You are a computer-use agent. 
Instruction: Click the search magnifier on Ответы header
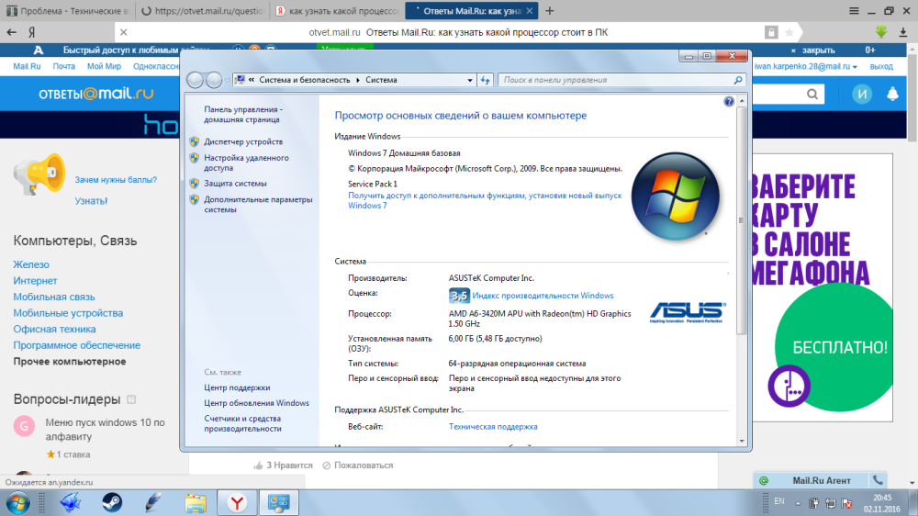(812, 94)
